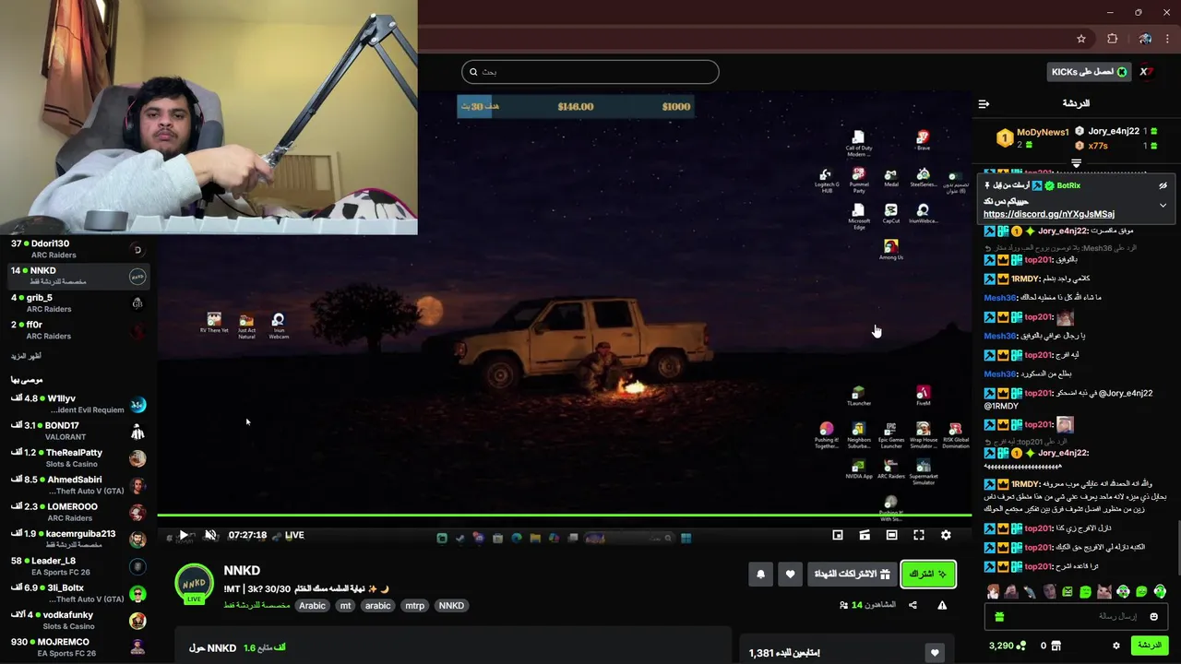
Task: Open grib_5 channel in sidebar
Action: pyautogui.click(x=78, y=303)
